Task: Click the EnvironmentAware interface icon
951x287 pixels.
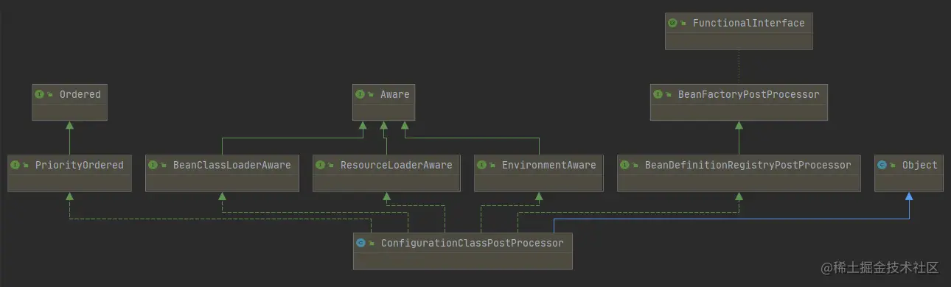Action: [482, 166]
